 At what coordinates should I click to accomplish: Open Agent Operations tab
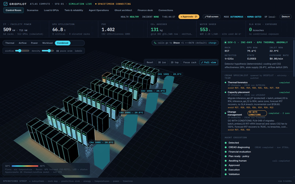coord(99,10)
